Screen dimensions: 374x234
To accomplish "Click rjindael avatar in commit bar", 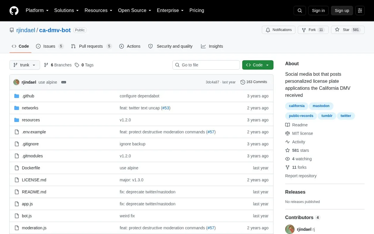I will coord(16,82).
